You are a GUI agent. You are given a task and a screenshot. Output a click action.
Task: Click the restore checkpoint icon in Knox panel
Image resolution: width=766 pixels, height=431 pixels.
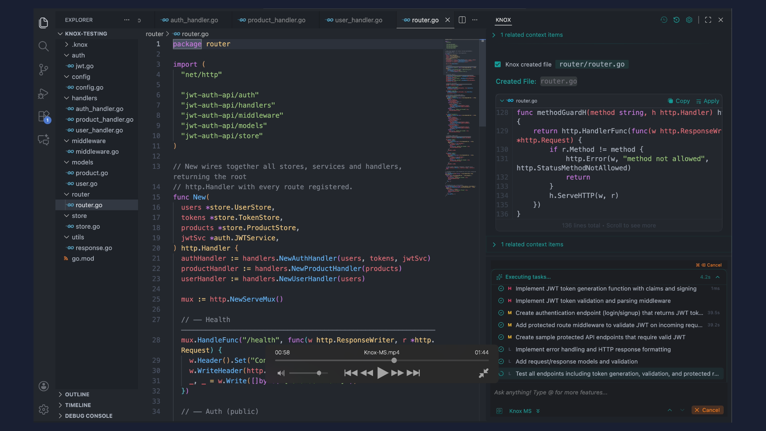tap(677, 20)
